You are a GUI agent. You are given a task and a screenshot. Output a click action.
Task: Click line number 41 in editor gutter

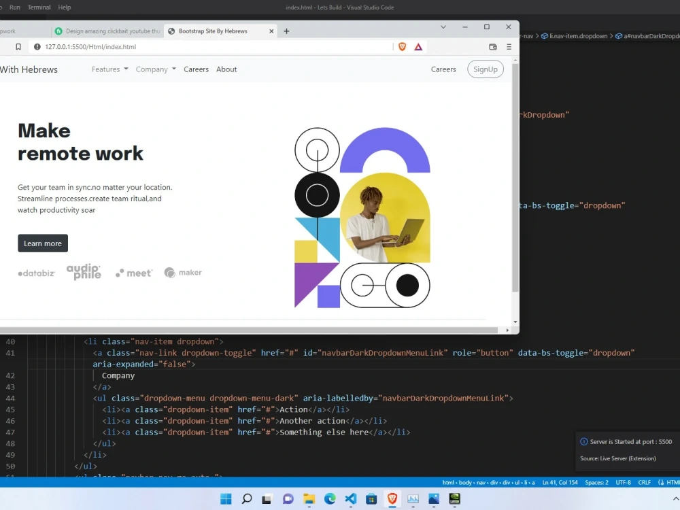click(10, 353)
